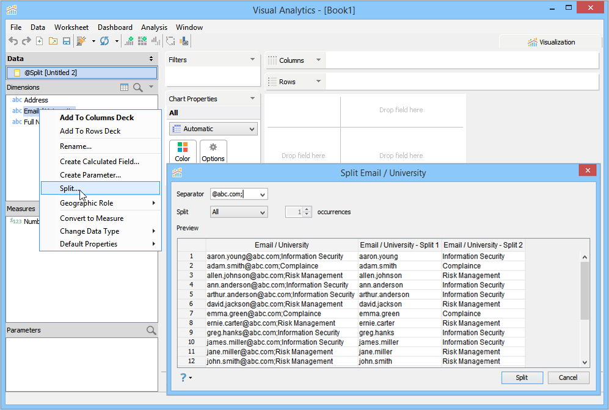This screenshot has width=609, height=410.
Task: Click the Color button in Chart Properties
Action: pos(183,152)
